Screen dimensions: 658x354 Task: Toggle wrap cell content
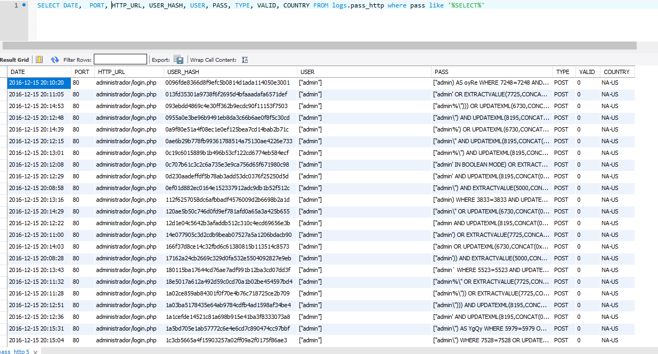pyautogui.click(x=245, y=60)
